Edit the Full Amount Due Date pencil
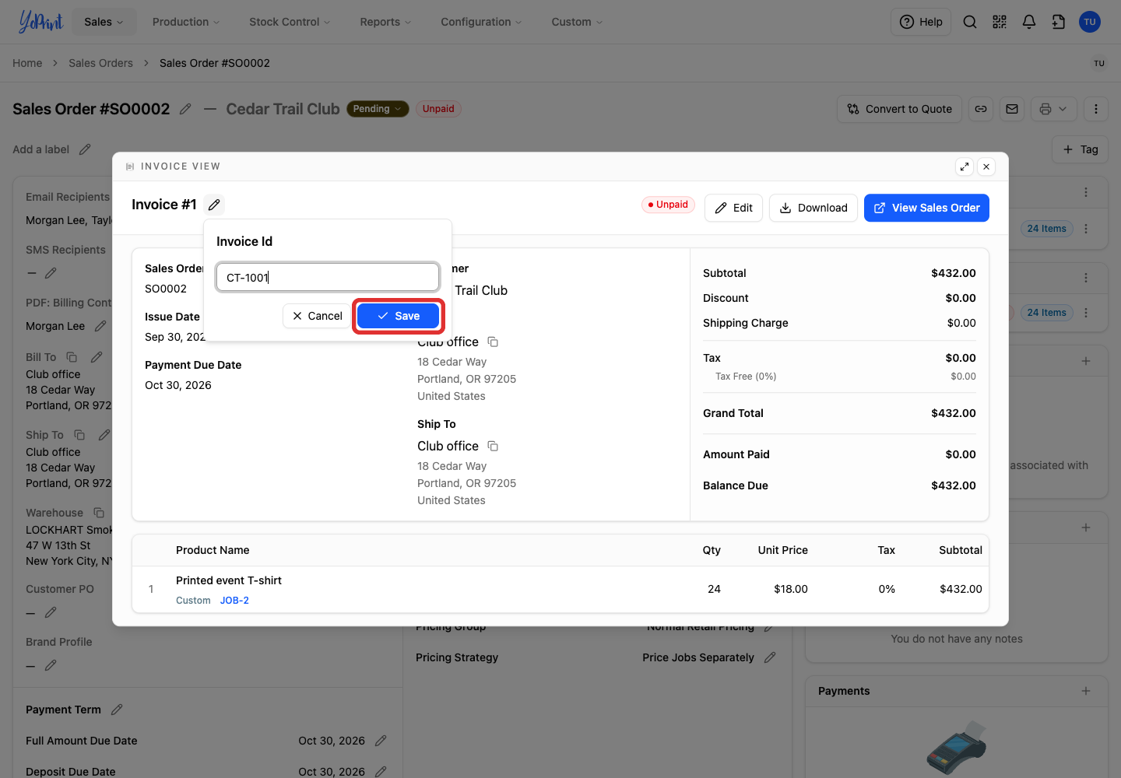Image resolution: width=1121 pixels, height=778 pixels. tap(381, 741)
